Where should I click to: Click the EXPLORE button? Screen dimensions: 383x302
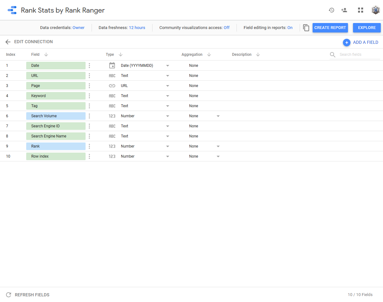[367, 28]
